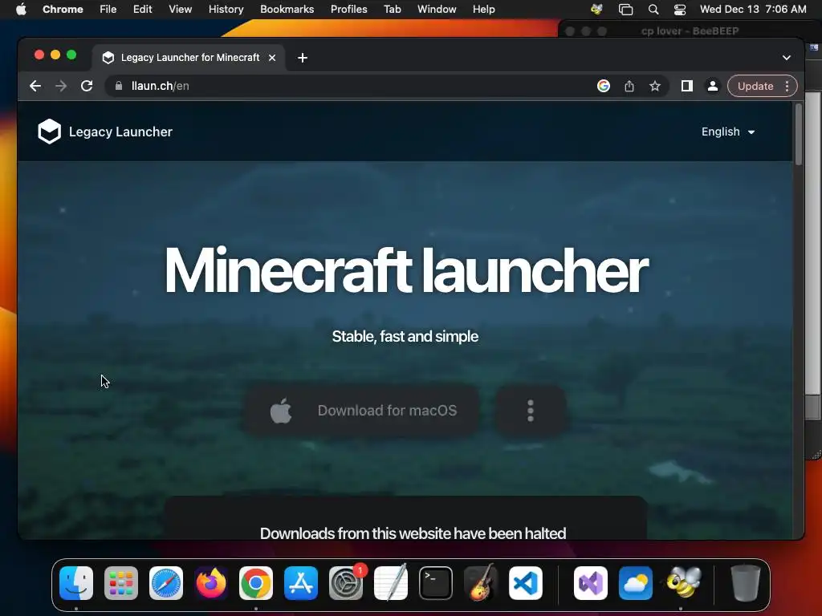Open the Trash from the Dock
822x616 pixels.
tap(746, 582)
